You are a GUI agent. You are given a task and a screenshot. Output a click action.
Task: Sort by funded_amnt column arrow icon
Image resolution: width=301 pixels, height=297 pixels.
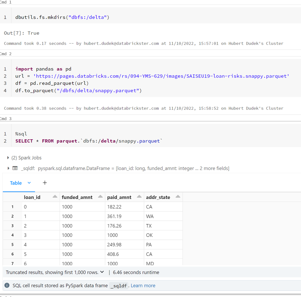(100, 197)
